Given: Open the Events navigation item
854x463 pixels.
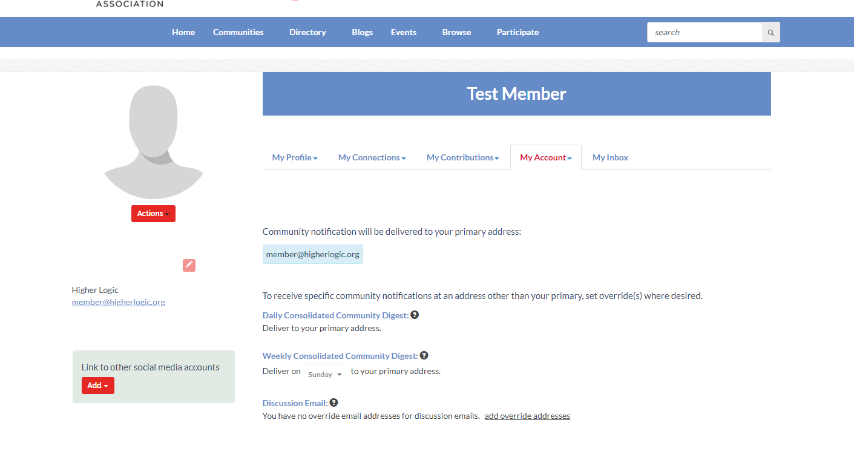Looking at the screenshot, I should [x=404, y=32].
